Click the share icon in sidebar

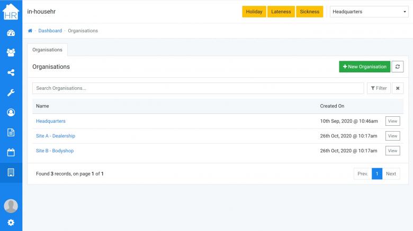(11, 72)
